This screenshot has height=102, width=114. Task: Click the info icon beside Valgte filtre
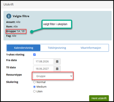point(9,16)
